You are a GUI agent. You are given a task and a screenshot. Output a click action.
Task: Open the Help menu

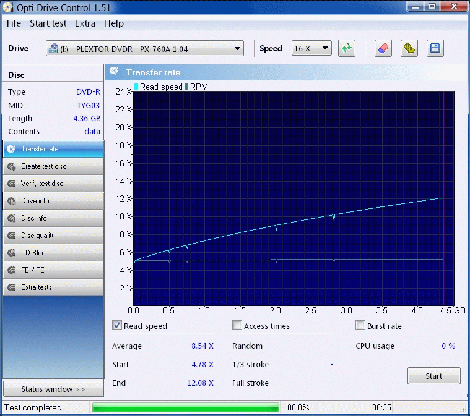pyautogui.click(x=114, y=23)
